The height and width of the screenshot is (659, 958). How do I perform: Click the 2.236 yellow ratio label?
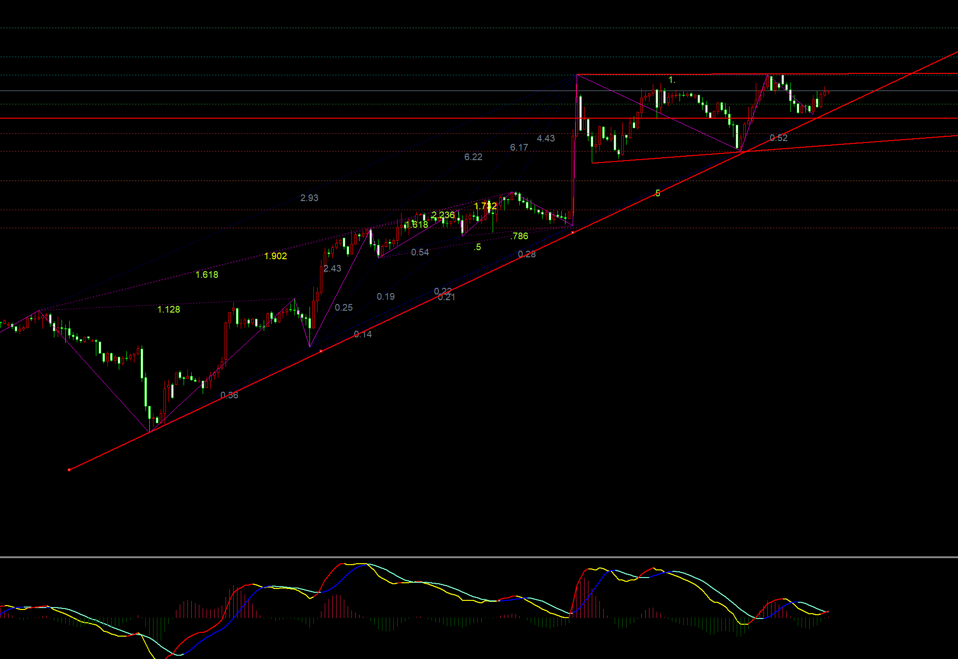(443, 215)
